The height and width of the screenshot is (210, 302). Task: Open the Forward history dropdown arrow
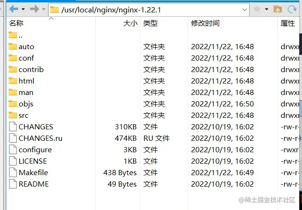click(x=43, y=9)
